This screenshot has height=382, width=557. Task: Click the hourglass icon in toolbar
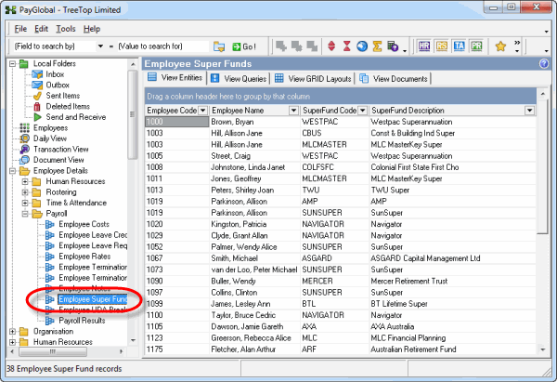click(346, 46)
